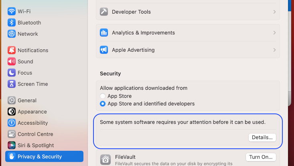The height and width of the screenshot is (166, 294).
Task: Click the Analytics & Improvements label
Action: pos(144,32)
